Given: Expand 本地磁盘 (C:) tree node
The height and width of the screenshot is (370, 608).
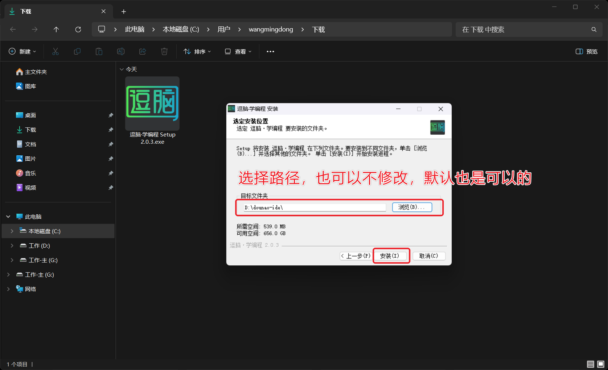Looking at the screenshot, I should tap(12, 231).
